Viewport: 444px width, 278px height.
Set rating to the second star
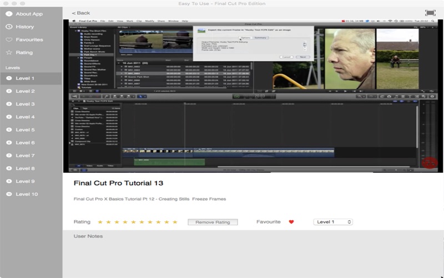(108, 222)
